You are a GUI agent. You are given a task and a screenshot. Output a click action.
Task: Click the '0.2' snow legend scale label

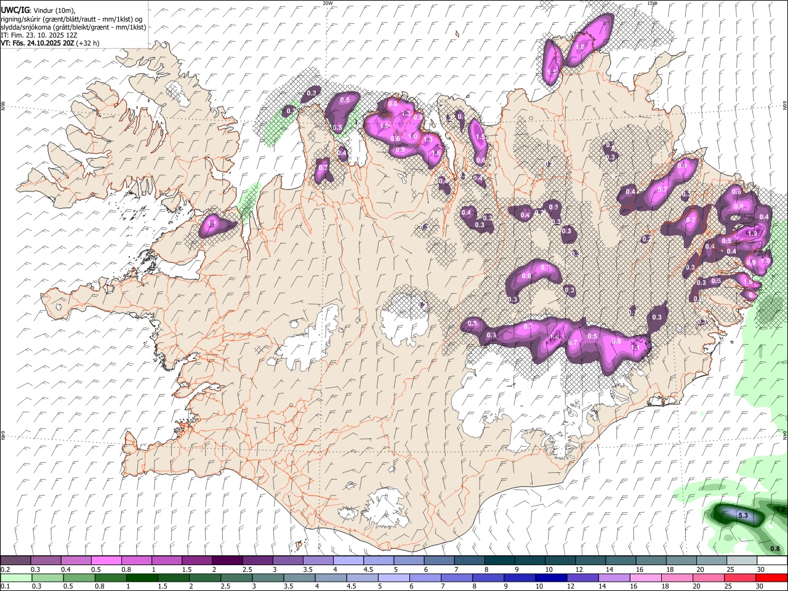click(x=6, y=569)
